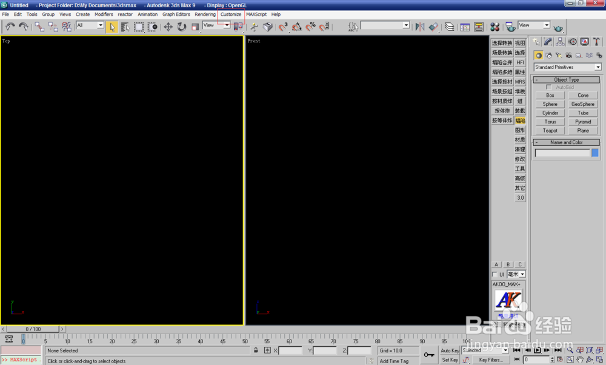
Task: Click the time slider 0 / 100 handle
Action: (33, 329)
